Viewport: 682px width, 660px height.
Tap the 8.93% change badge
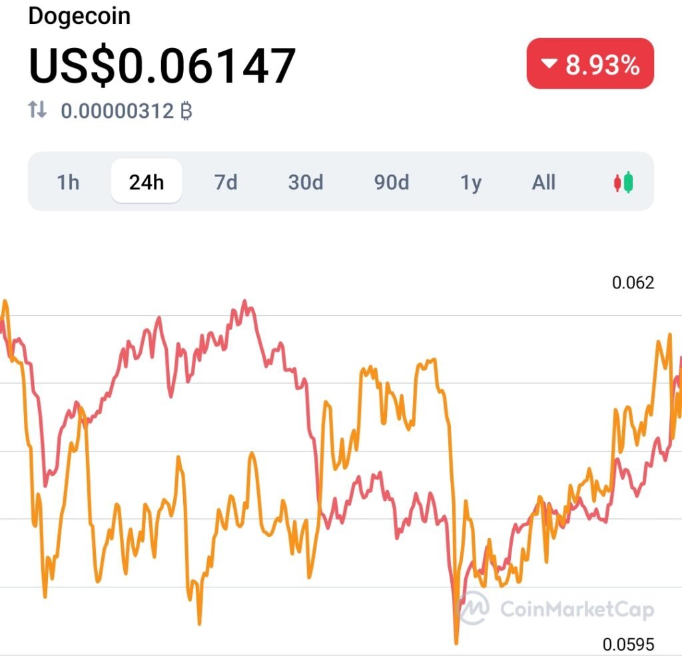[x=590, y=64]
